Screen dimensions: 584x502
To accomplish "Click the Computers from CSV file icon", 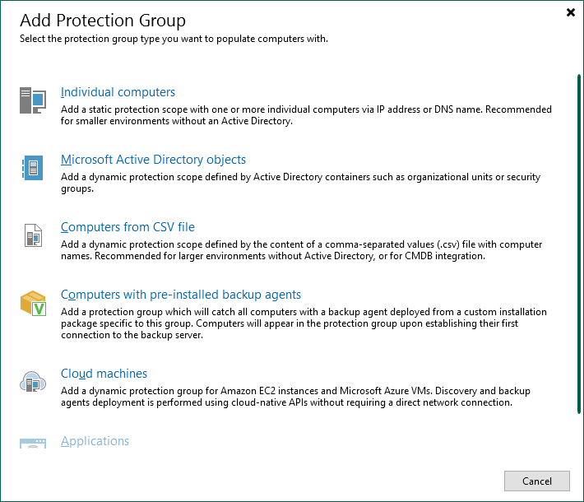I will click(33, 235).
